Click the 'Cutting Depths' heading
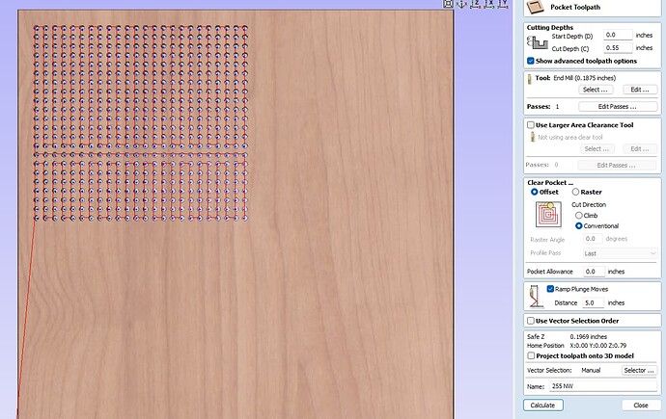Screen dimensions: 666x419 click(550, 27)
